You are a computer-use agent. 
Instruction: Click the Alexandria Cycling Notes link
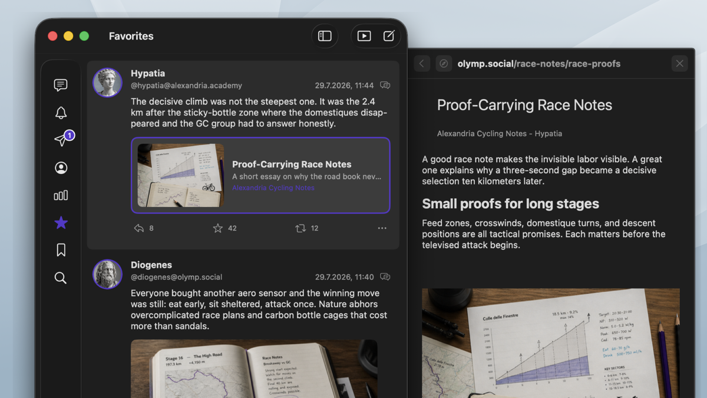[273, 188]
